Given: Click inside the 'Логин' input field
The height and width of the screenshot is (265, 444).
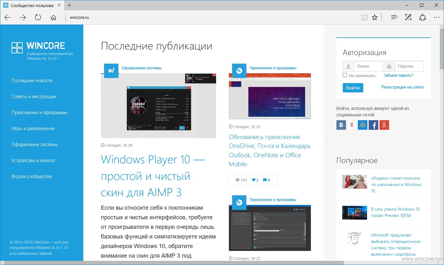Looking at the screenshot, I should (368, 66).
